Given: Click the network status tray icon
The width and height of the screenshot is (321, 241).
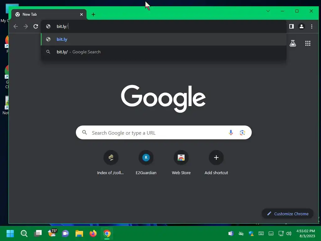Looking at the screenshot, I should (x=281, y=233).
